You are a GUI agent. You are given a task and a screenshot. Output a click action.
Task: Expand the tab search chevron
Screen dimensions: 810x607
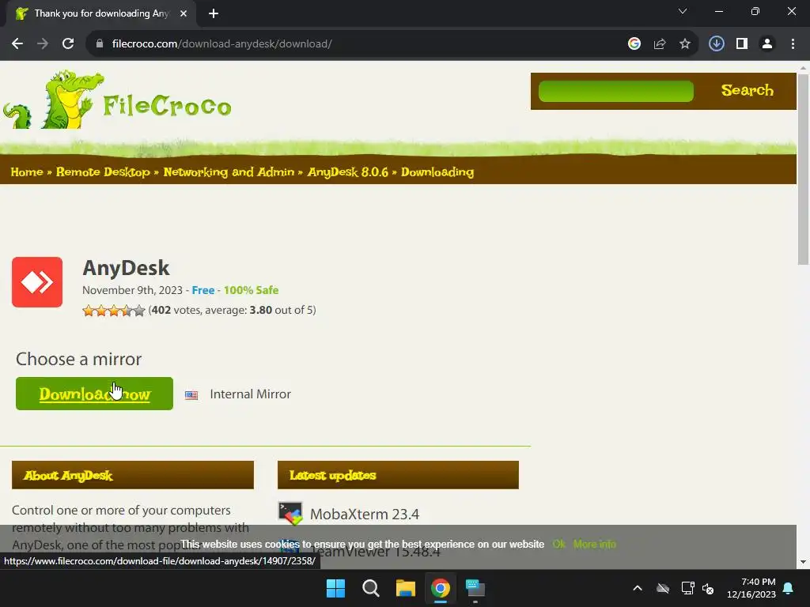(x=683, y=11)
